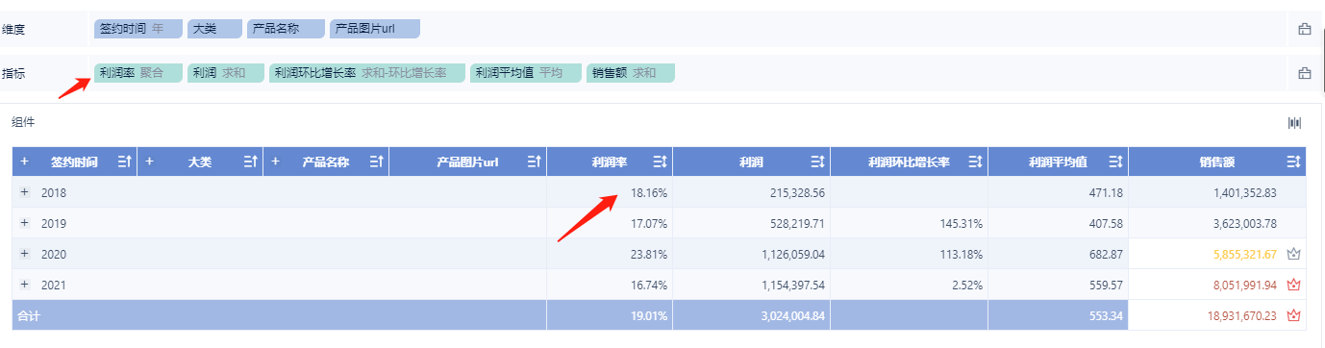
Task: Click the briefcase icon in 维度 row
Action: [x=1305, y=29]
